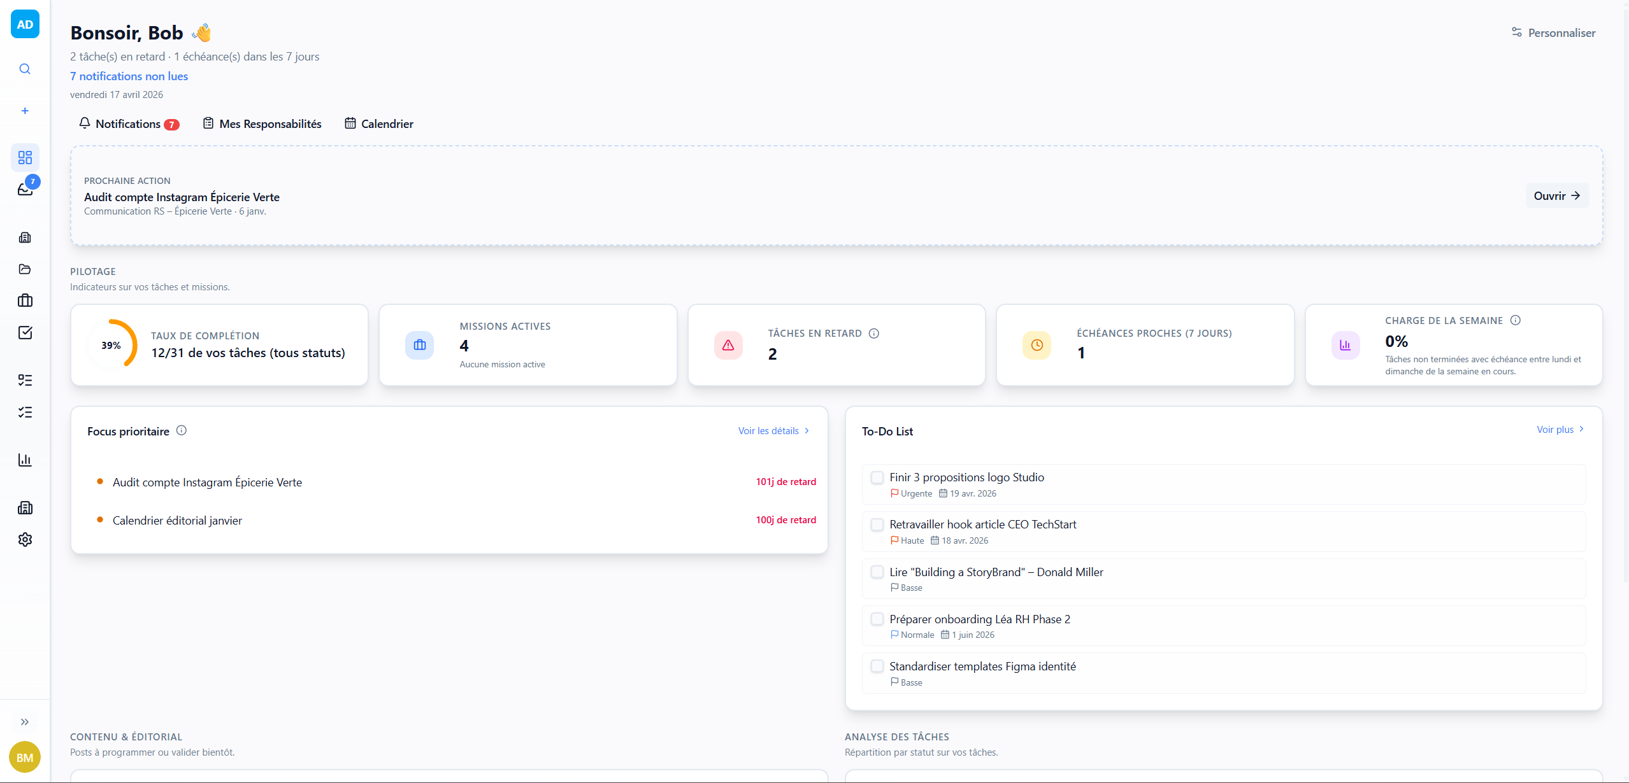
Task: Open the inbox icon with badge 7
Action: click(25, 189)
